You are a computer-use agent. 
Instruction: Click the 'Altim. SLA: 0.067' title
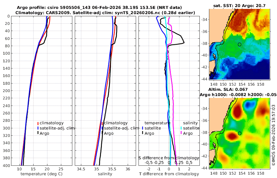(x=228, y=90)
